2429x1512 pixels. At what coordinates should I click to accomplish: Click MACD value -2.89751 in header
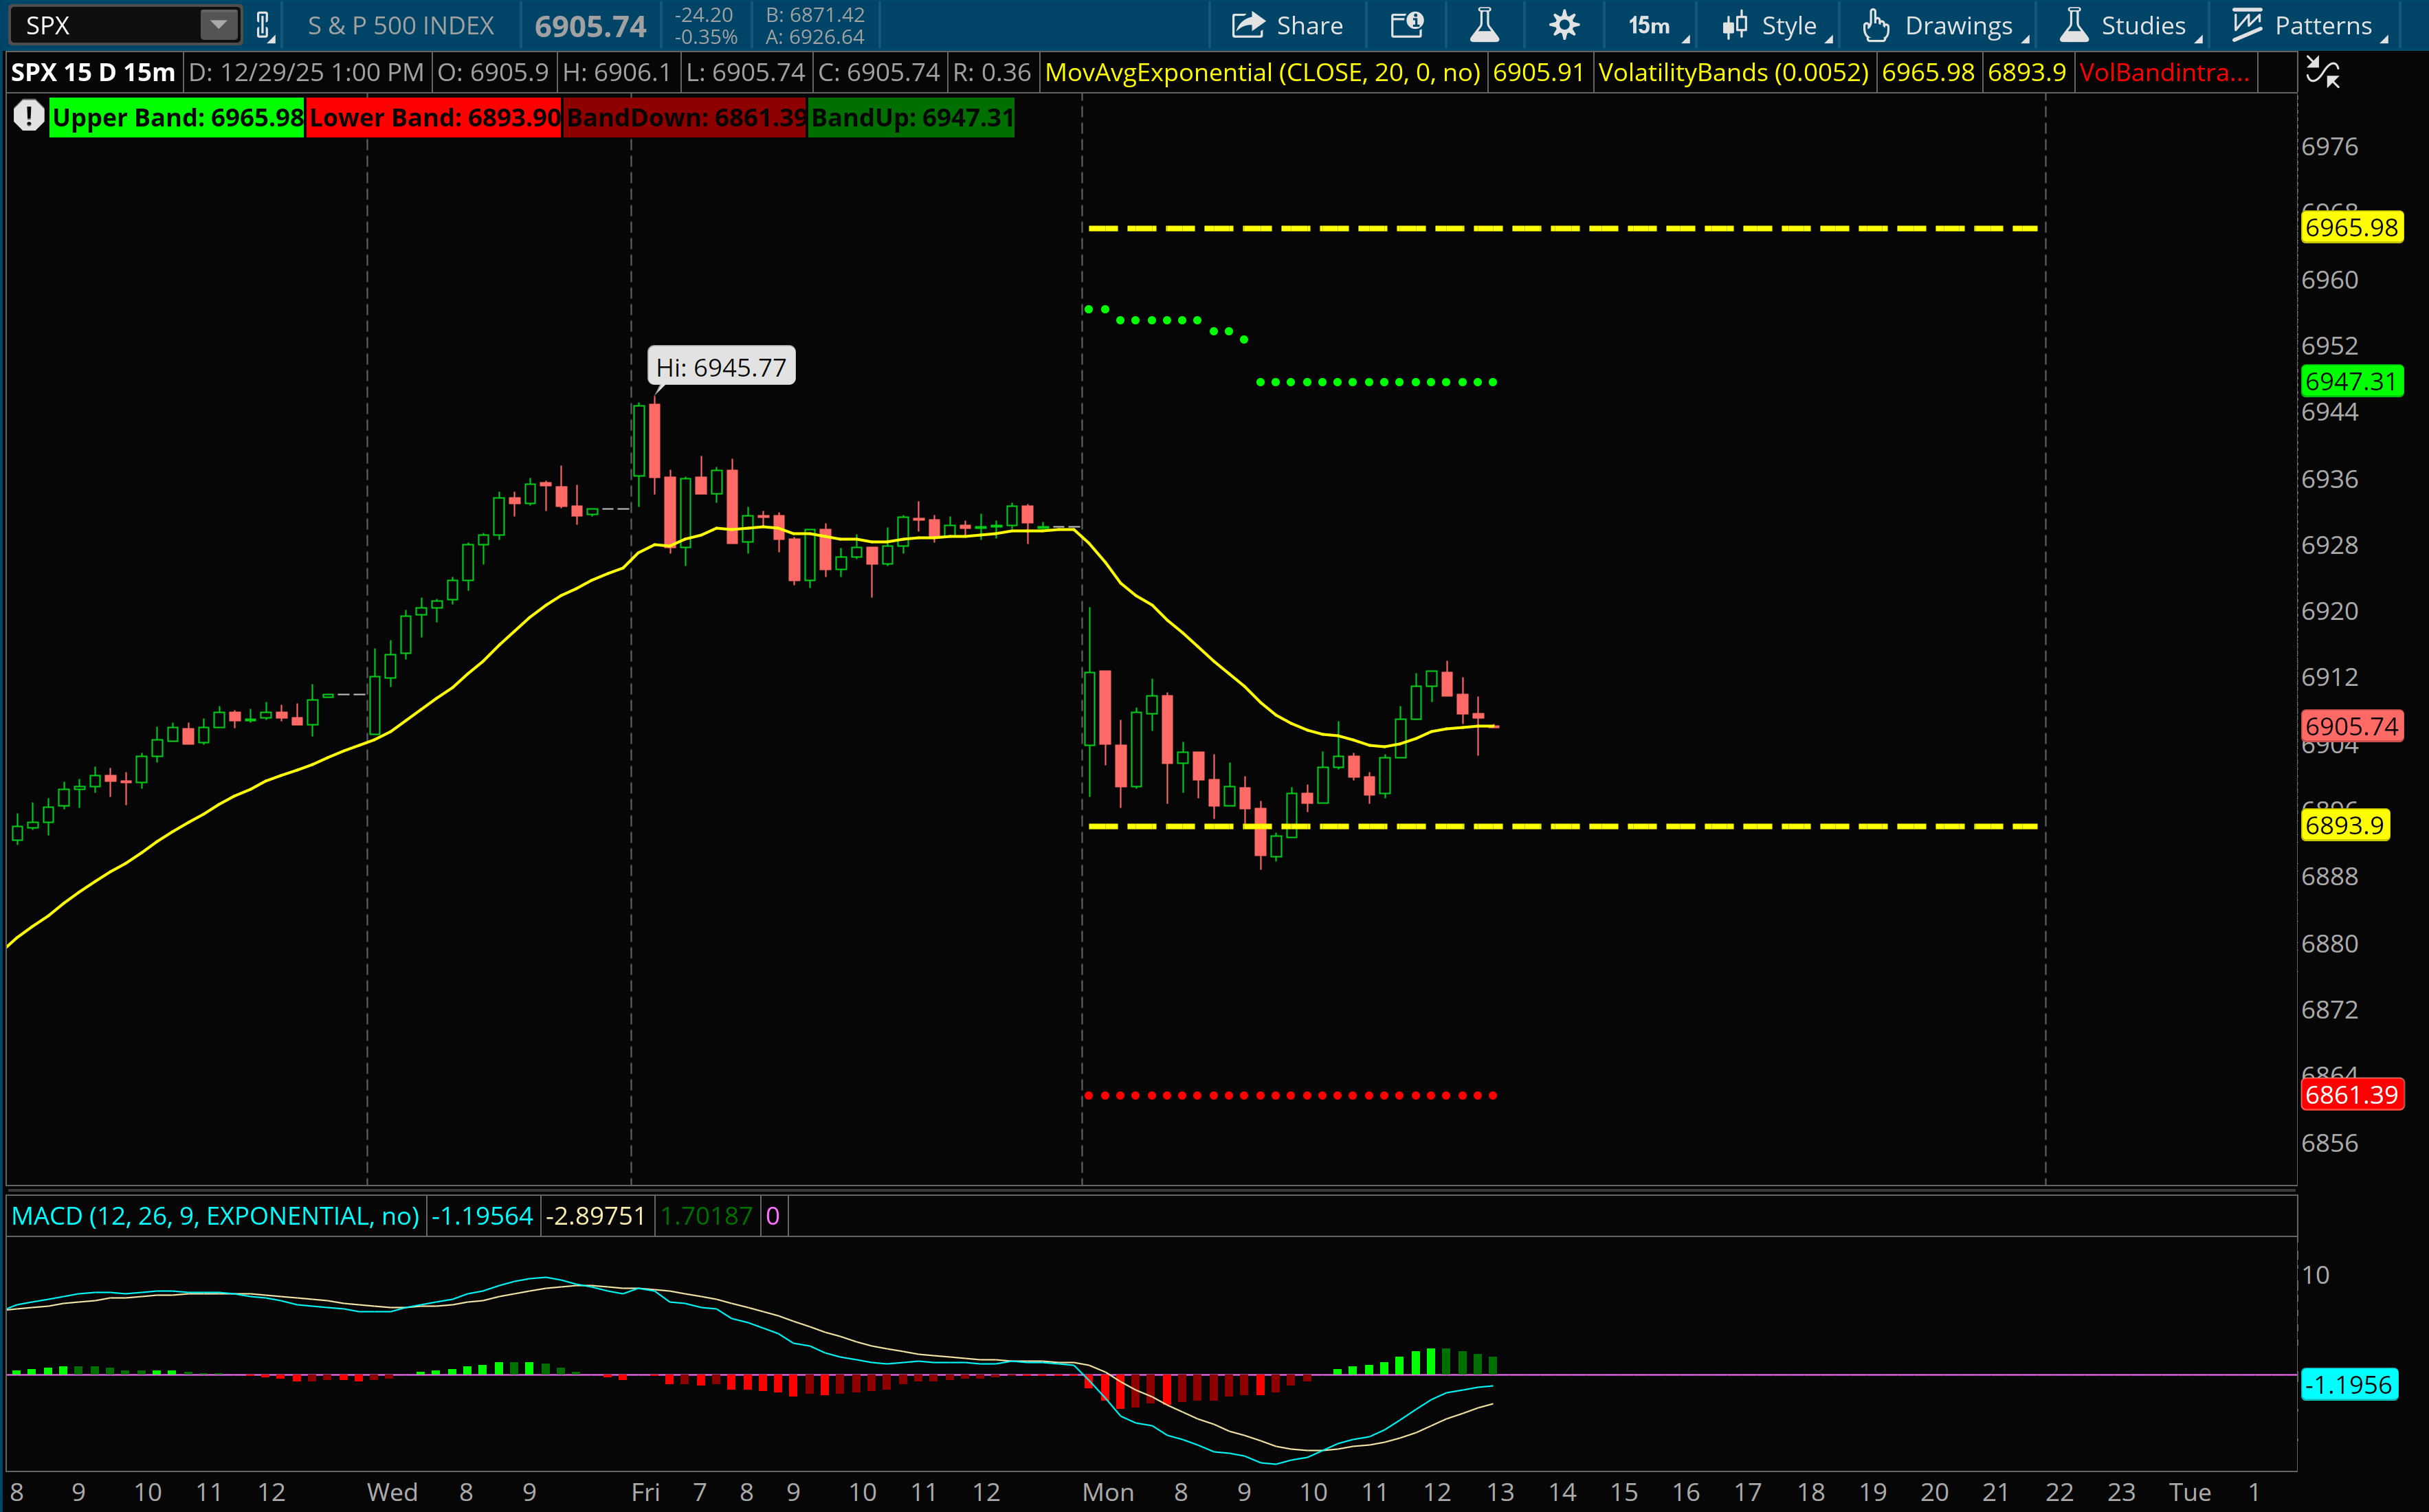click(596, 1216)
